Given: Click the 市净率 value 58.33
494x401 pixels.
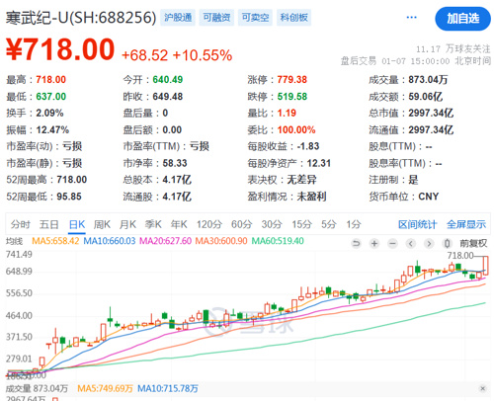Looking at the screenshot, I should point(175,163).
